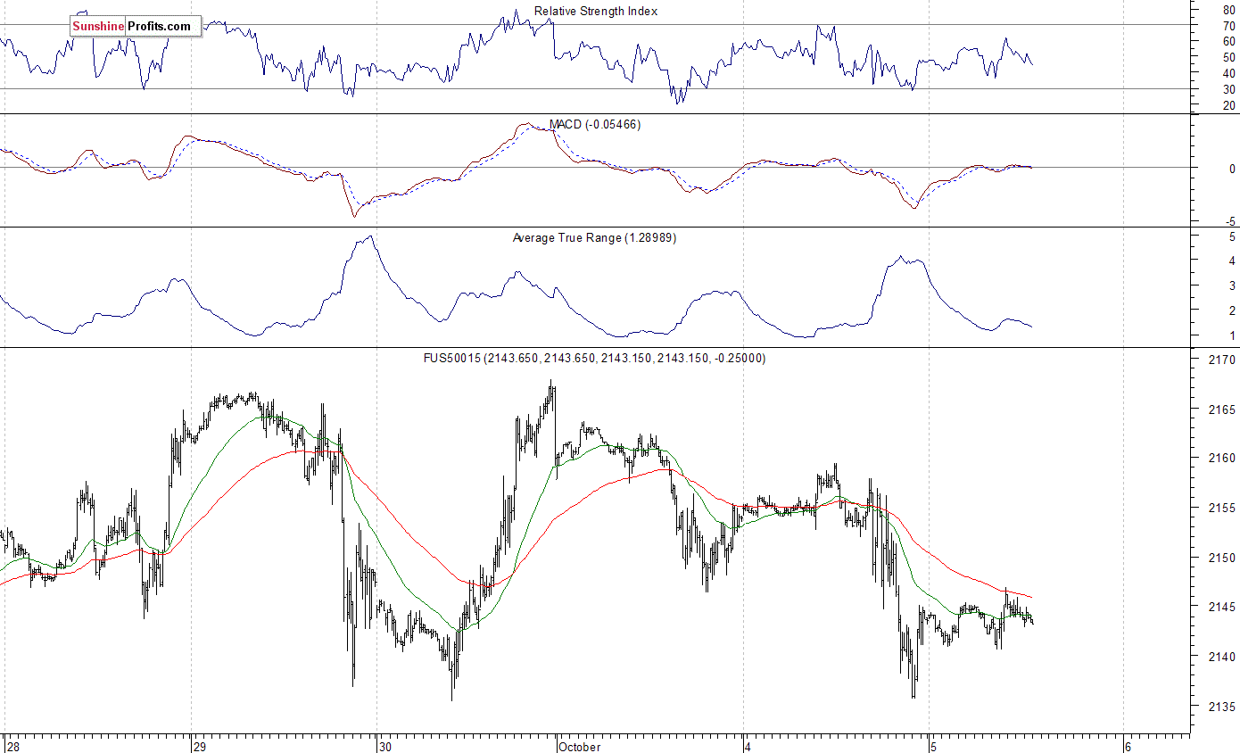Viewport: 1240px width, 753px height.
Task: Click the 2150 price axis label
Action: [1223, 558]
